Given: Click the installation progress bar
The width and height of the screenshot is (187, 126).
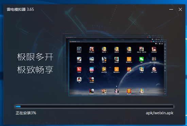Looking at the screenshot, I should tap(95, 106).
